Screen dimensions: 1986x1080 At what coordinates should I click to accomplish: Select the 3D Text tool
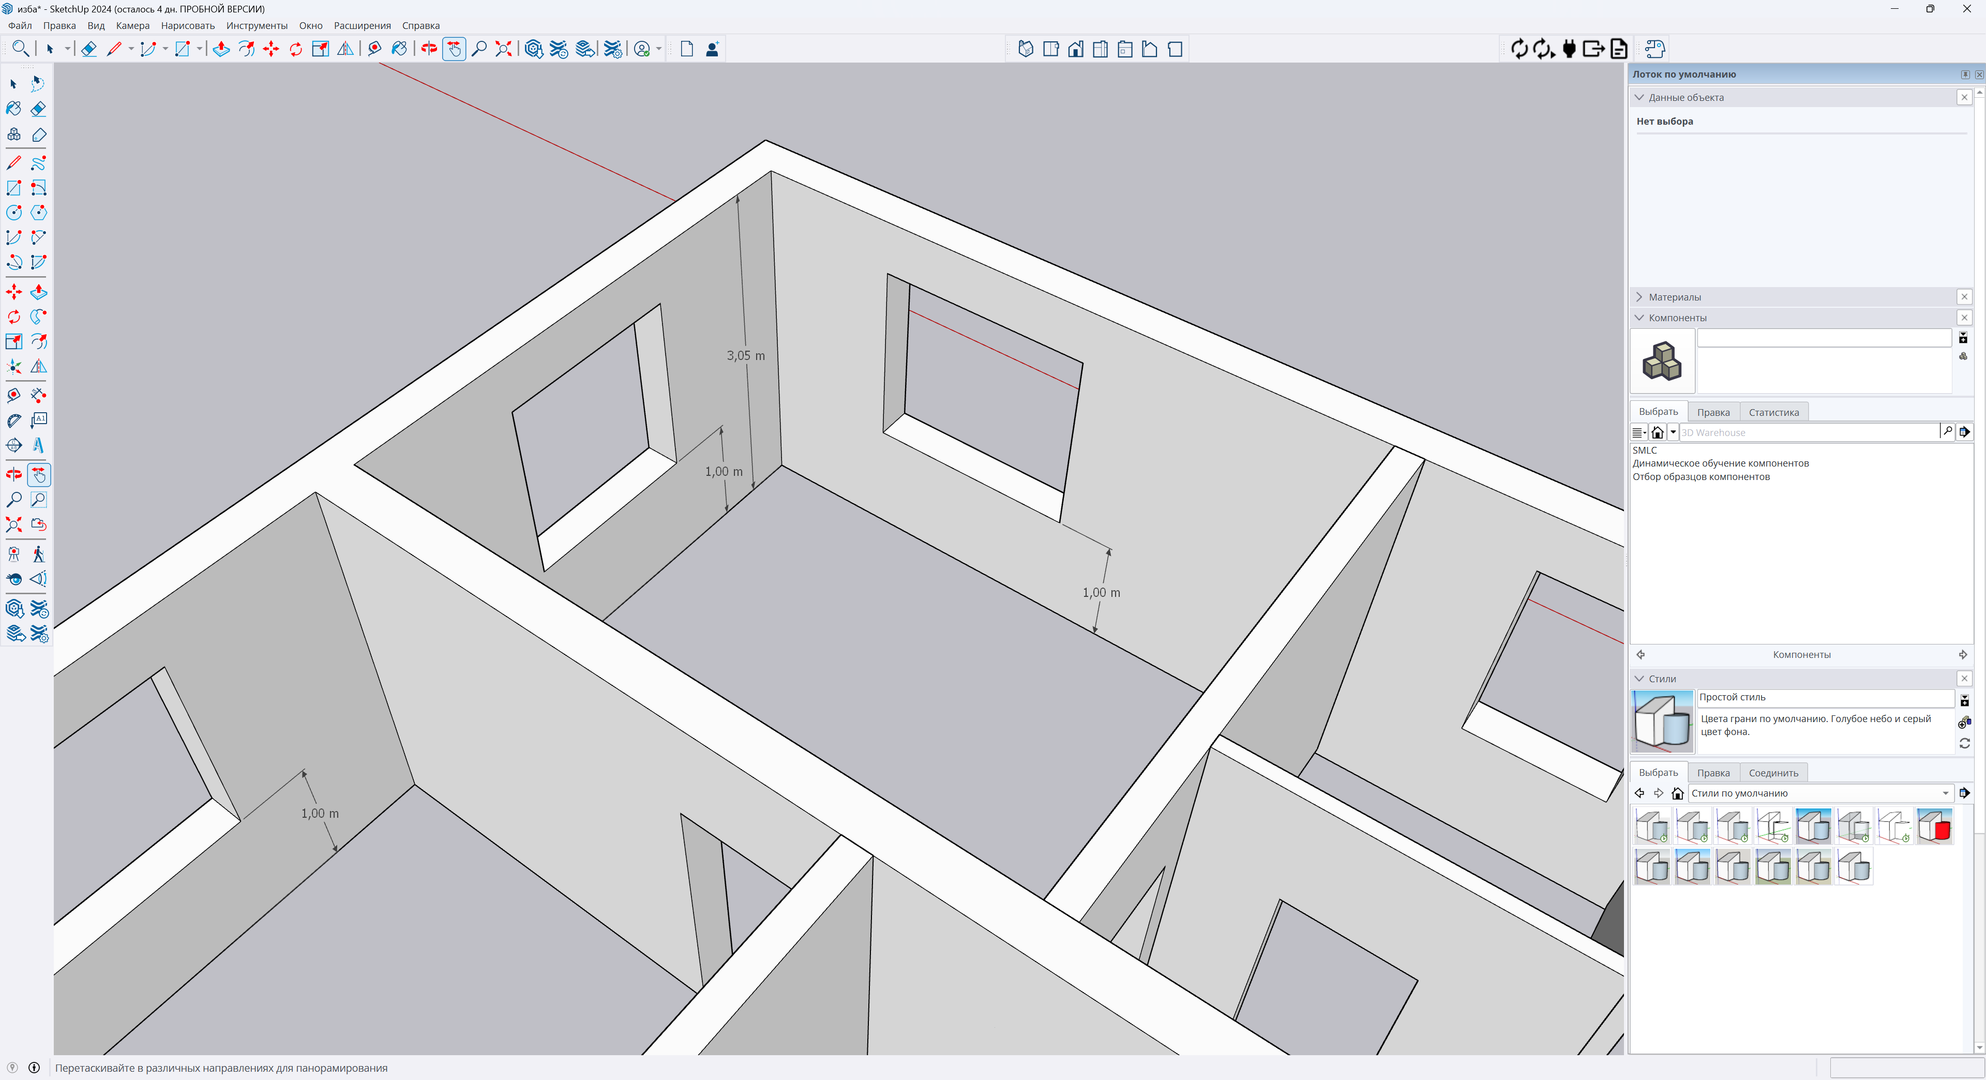39,445
